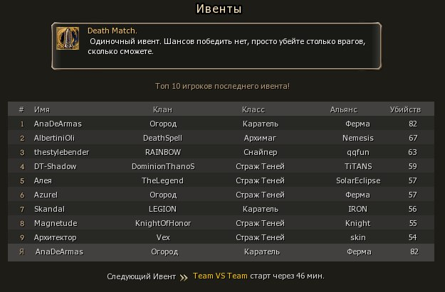
Task: Select the Альянс column header
Action: tap(343, 109)
